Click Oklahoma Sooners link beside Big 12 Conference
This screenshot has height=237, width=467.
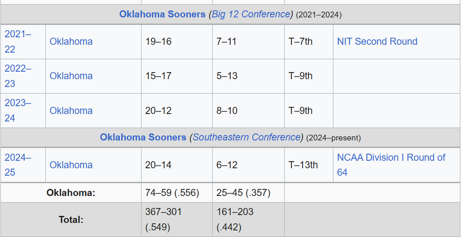coord(162,14)
